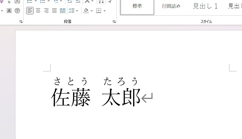Justify text with the 両端揃え button
The width and height of the screenshot is (242, 139).
(54, 11)
